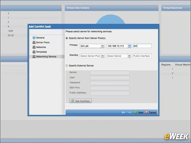191x143 pixels.
Task: Open the Standby Select Server Pool dropdown
Action: [x=103, y=56]
